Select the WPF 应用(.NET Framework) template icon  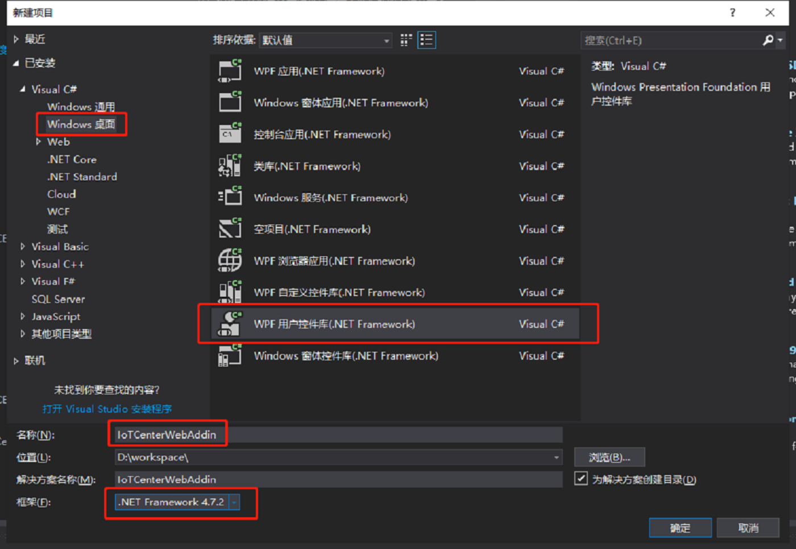[x=230, y=71]
